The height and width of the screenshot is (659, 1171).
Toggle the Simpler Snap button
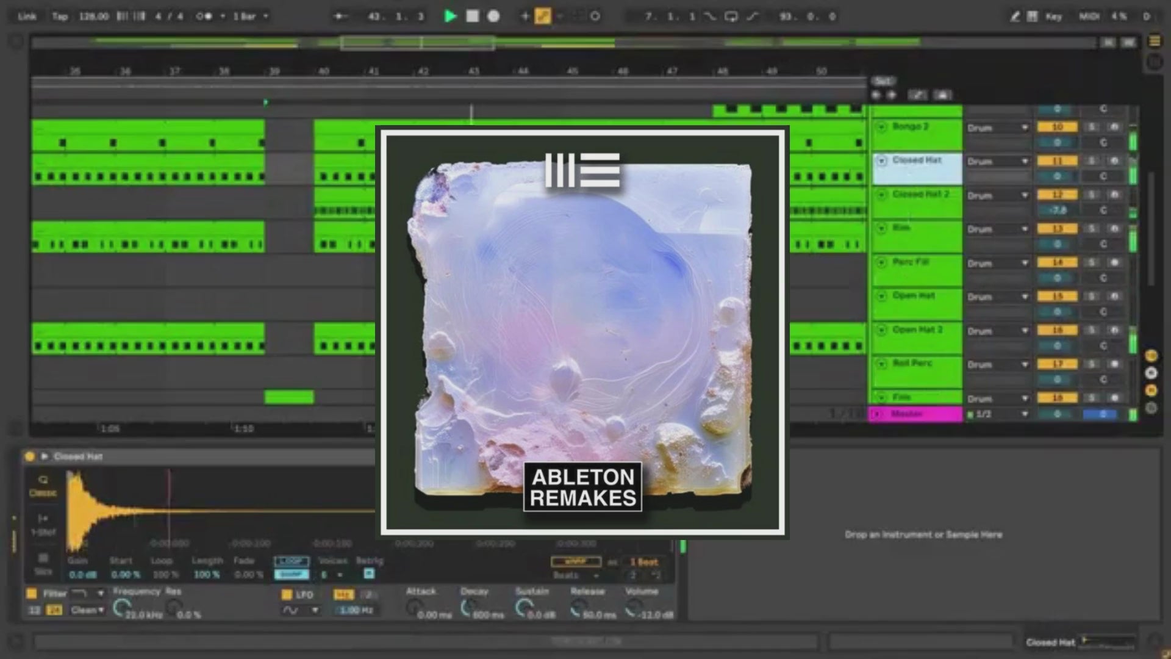[292, 575]
